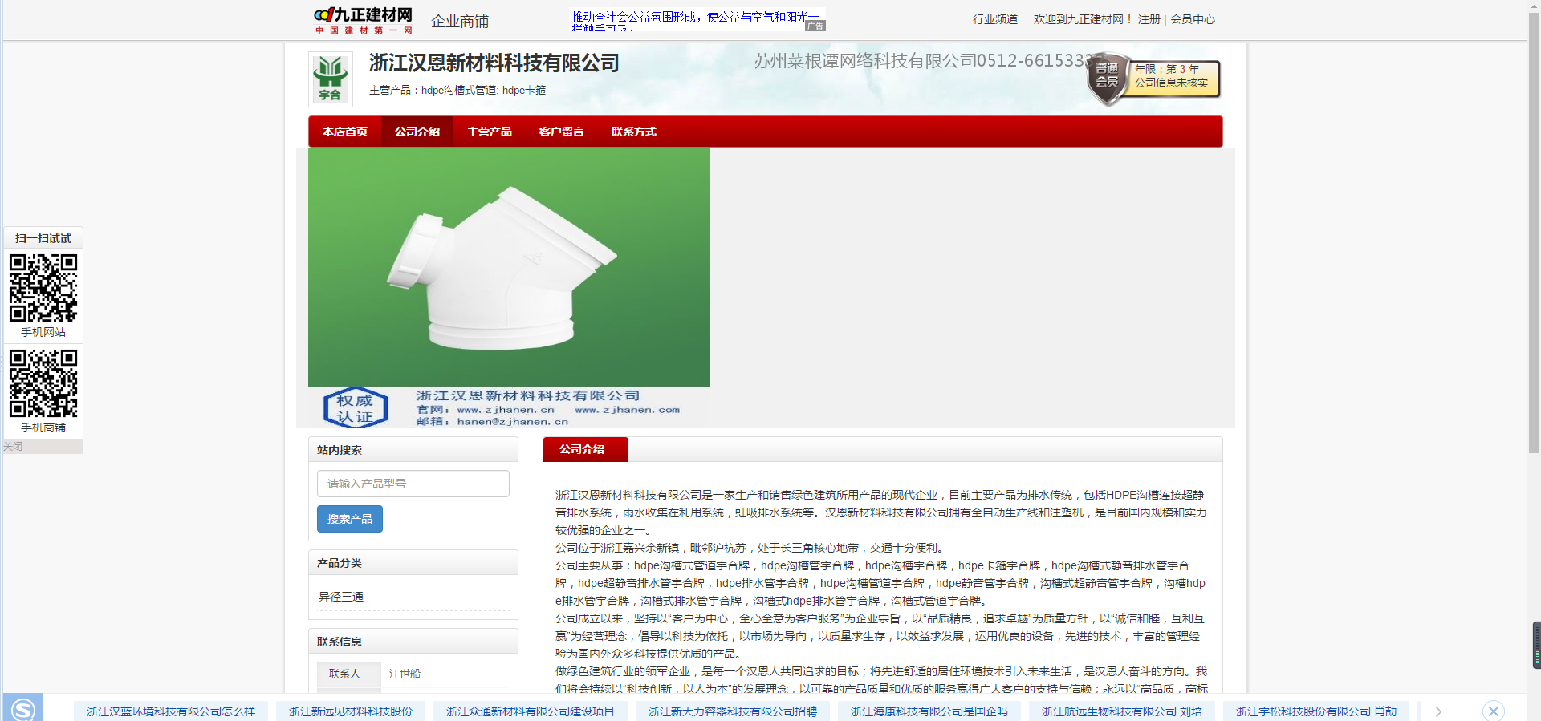This screenshot has width=1541, height=721.
Task: Close the QR code side panel 关闭
Action: pyautogui.click(x=13, y=447)
